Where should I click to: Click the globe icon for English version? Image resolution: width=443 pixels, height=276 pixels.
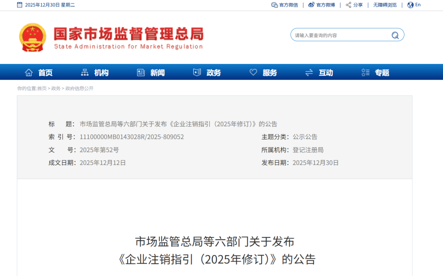point(410,5)
